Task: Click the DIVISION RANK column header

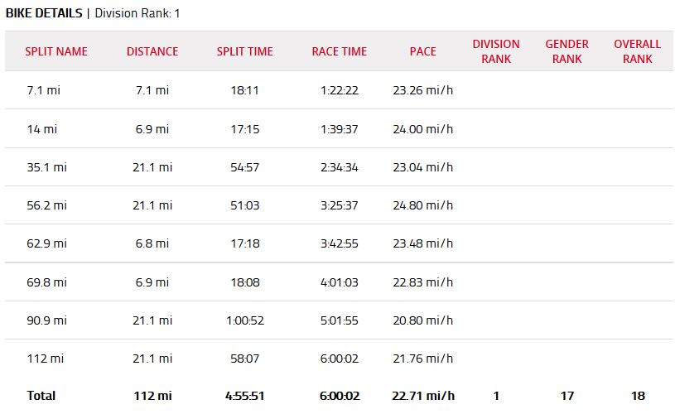Action: [x=496, y=51]
